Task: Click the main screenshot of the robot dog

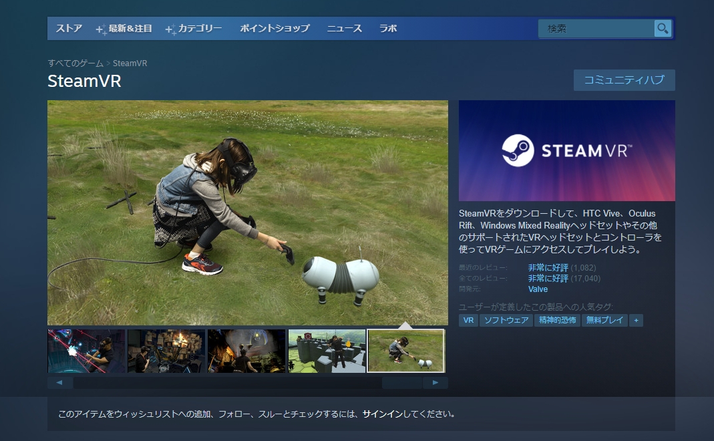Action: (x=248, y=212)
